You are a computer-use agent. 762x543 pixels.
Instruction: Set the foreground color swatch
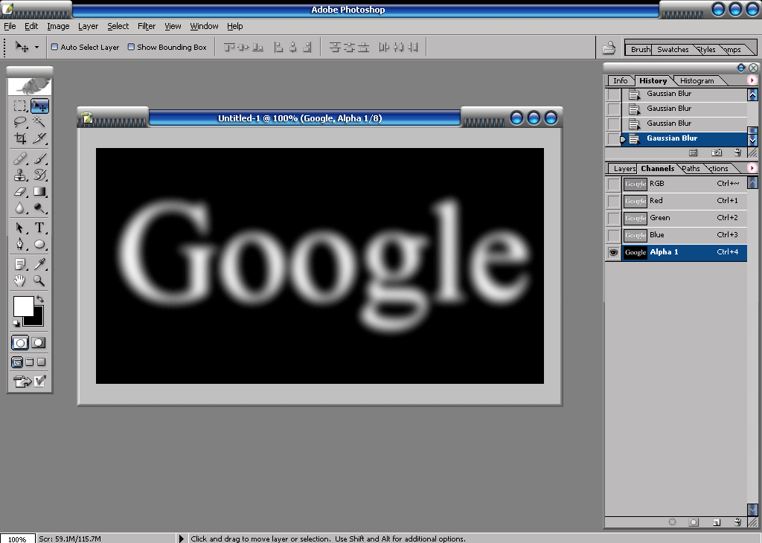[23, 306]
